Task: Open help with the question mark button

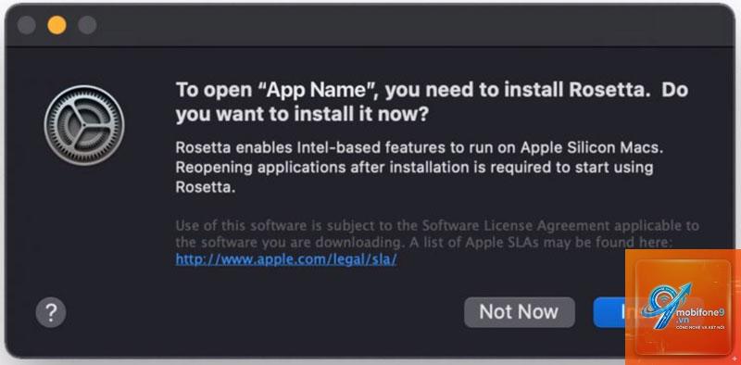Action: tap(51, 312)
